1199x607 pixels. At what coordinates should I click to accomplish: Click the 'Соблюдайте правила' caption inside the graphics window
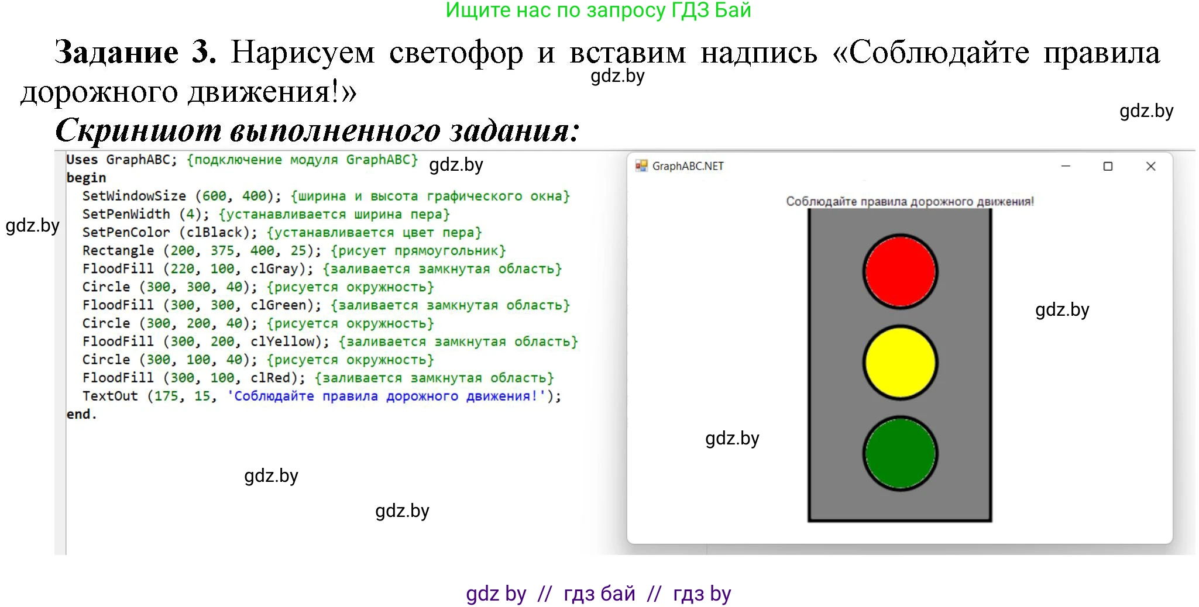909,201
